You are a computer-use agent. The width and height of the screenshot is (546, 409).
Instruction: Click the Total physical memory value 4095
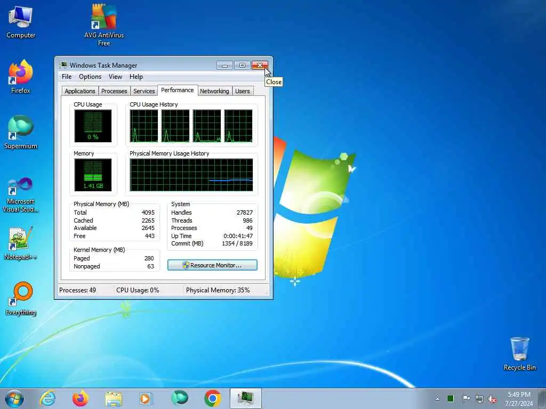(x=148, y=212)
